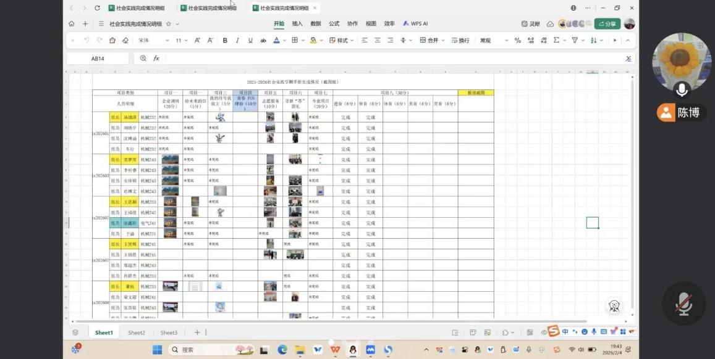Viewport: 715px width, 359px height.
Task: Switch to Sheet2 worksheet tab
Action: [137, 332]
